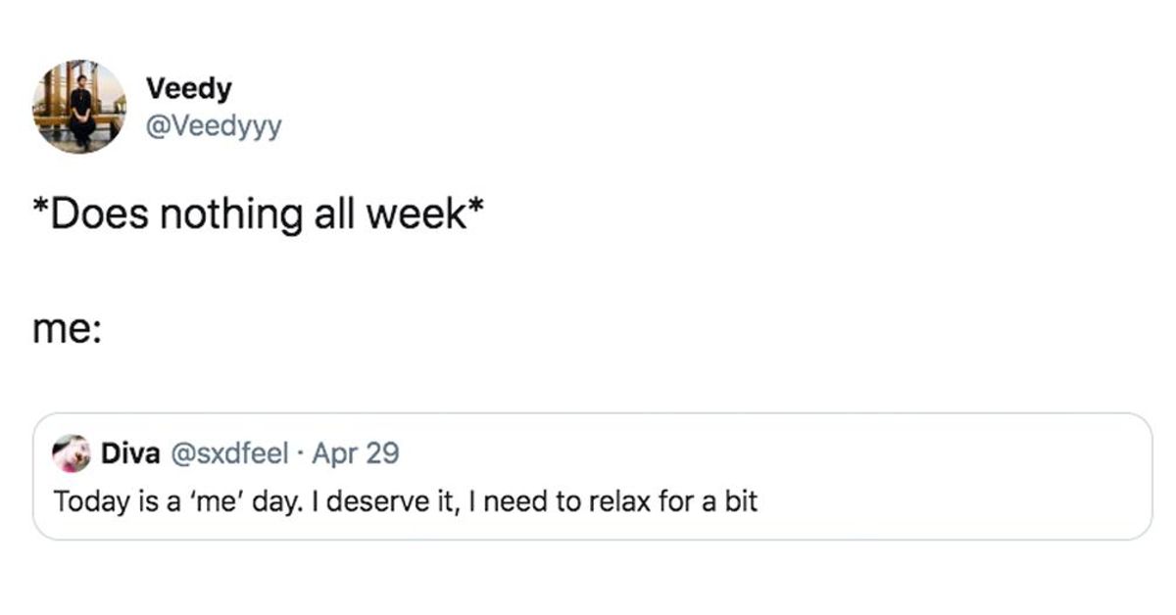Click the word 'all' in main tweet
The height and width of the screenshot is (615, 1176).
tap(334, 214)
